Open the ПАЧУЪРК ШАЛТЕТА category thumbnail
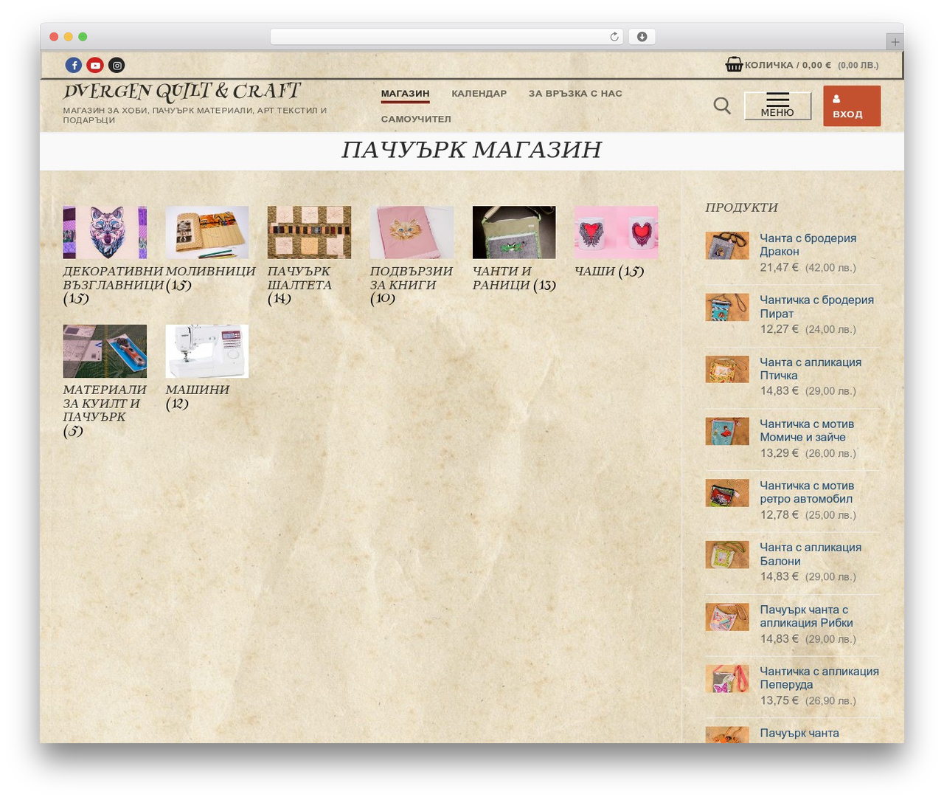Viewport: 944px width, 800px height. (x=309, y=232)
